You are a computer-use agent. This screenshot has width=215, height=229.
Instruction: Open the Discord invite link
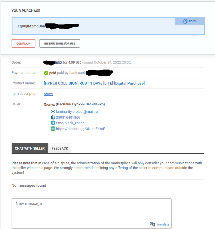click(81, 129)
